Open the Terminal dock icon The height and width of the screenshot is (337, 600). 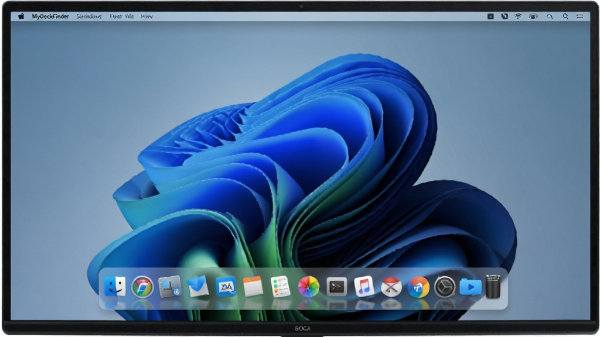tap(337, 287)
